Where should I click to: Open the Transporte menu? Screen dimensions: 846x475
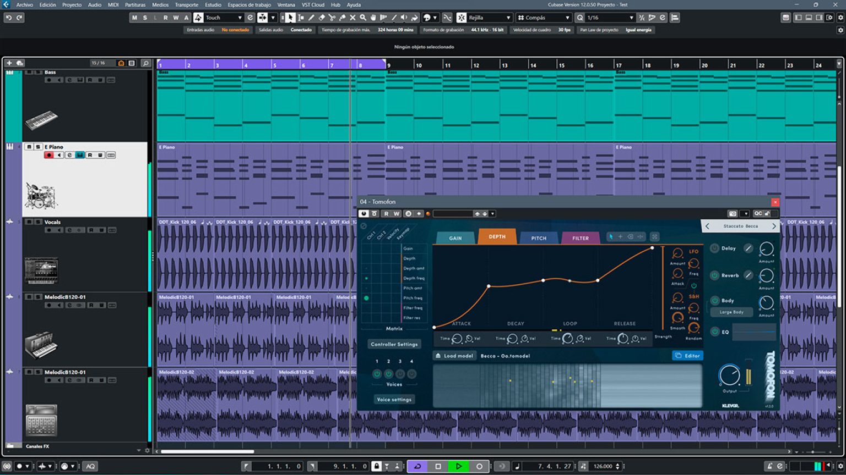(x=187, y=4)
